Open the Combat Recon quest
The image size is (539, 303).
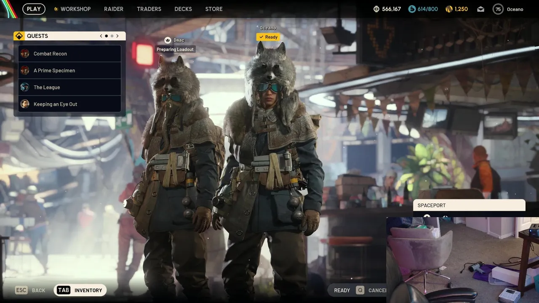coord(69,53)
